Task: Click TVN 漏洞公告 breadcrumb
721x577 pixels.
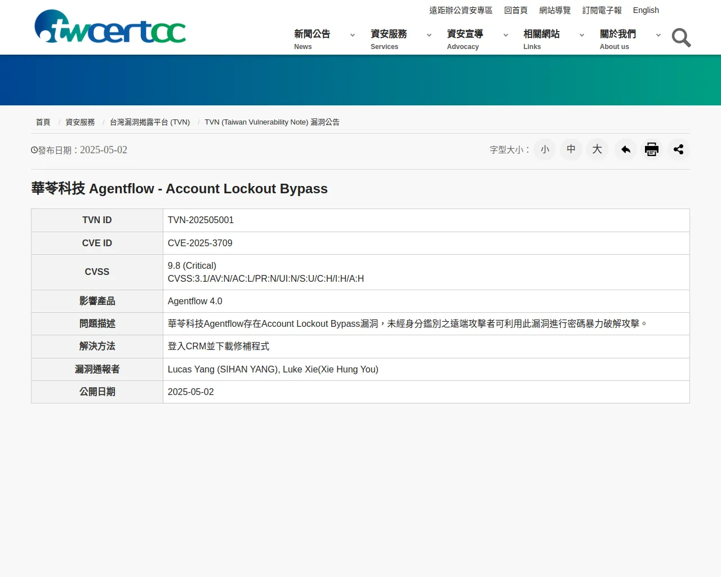Action: tap(272, 122)
